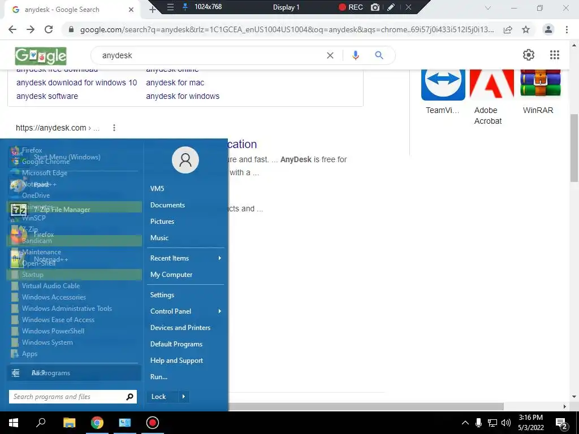Viewport: 579px width, 434px height.
Task: Enable the recorder pencil drawing tool
Action: (391, 7)
